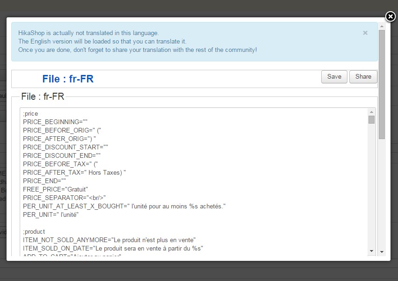Image resolution: width=398 pixels, height=281 pixels.
Task: Click the popup scrollbar down arrow
Action: point(382,252)
